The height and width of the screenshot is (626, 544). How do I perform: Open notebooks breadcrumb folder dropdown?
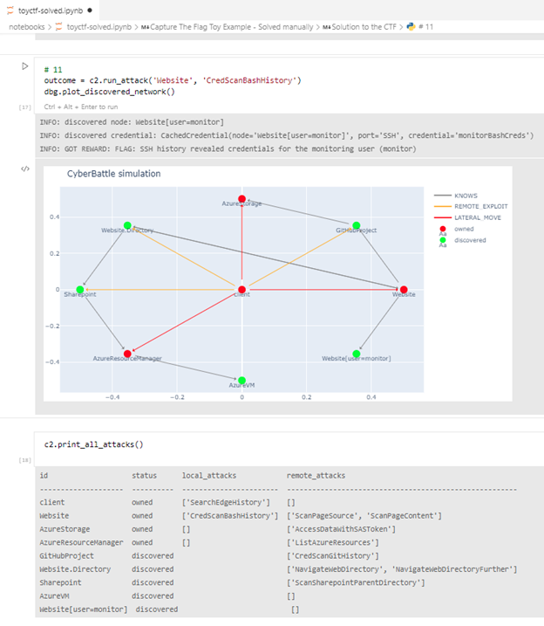tap(26, 27)
